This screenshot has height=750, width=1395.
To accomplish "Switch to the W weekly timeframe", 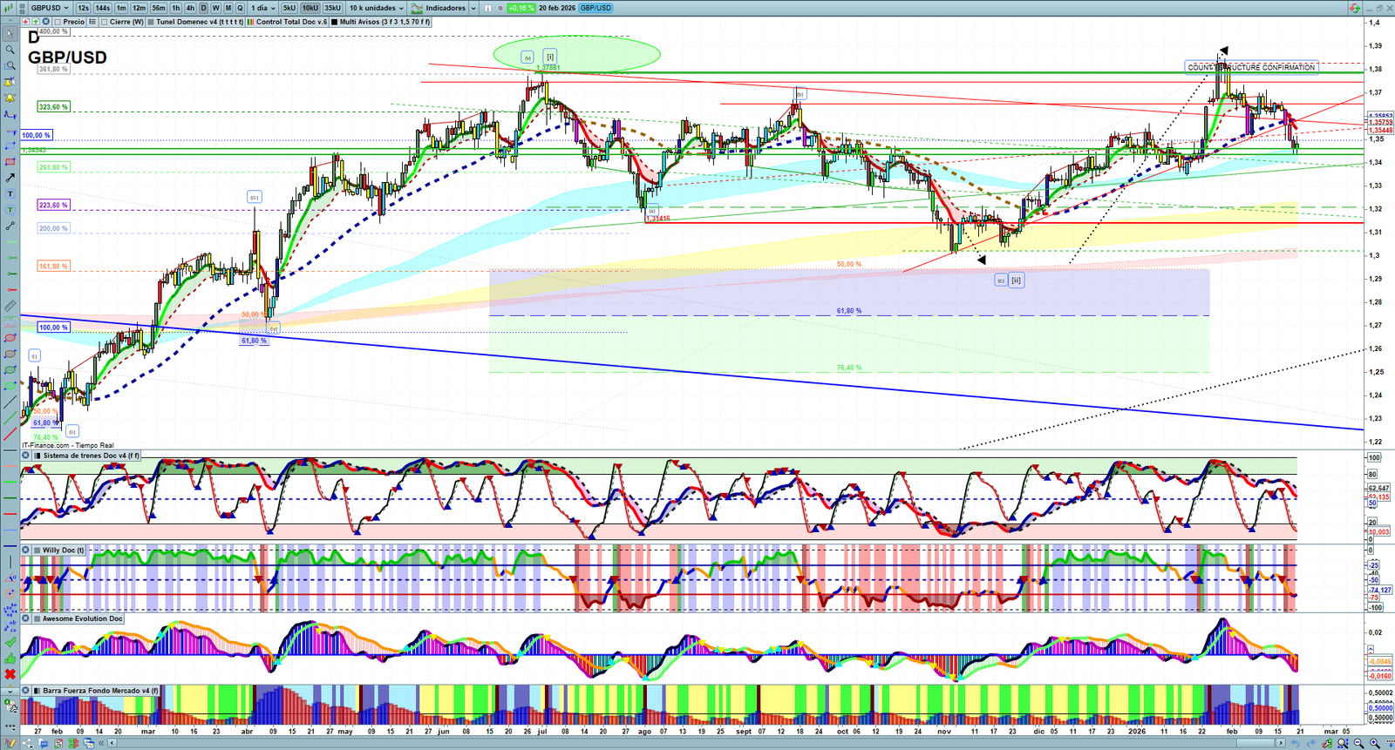I will tap(215, 8).
